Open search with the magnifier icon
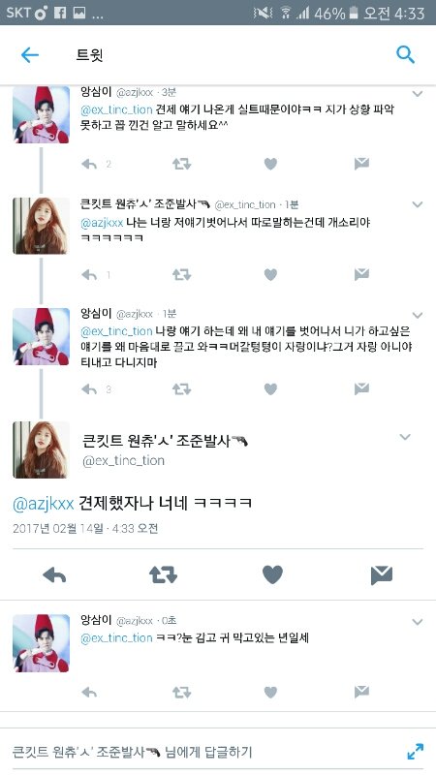Viewport: 436px width, 775px height. coord(405,55)
